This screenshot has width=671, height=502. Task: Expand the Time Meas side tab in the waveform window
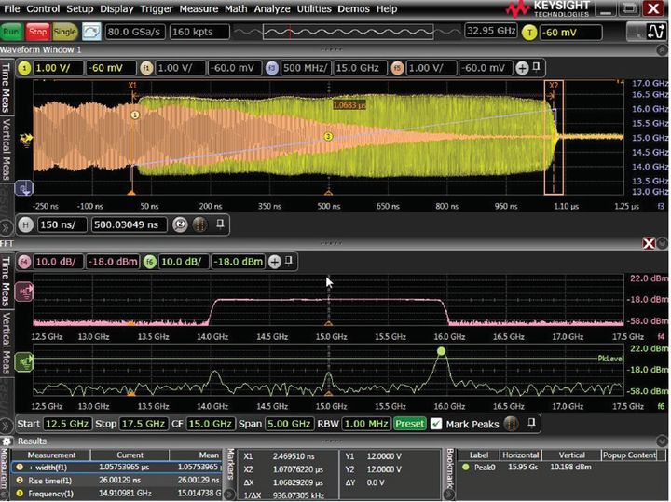point(7,86)
